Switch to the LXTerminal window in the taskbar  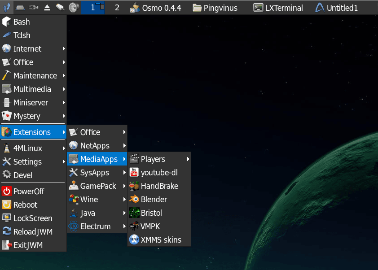point(278,8)
